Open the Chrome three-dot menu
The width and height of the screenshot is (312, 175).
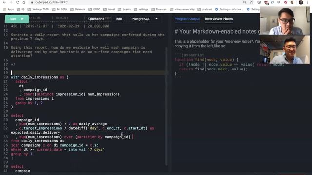[x=308, y=2]
